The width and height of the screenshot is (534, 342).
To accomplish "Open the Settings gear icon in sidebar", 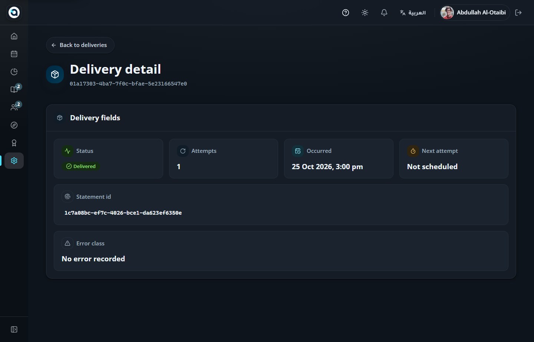I will (x=14, y=161).
